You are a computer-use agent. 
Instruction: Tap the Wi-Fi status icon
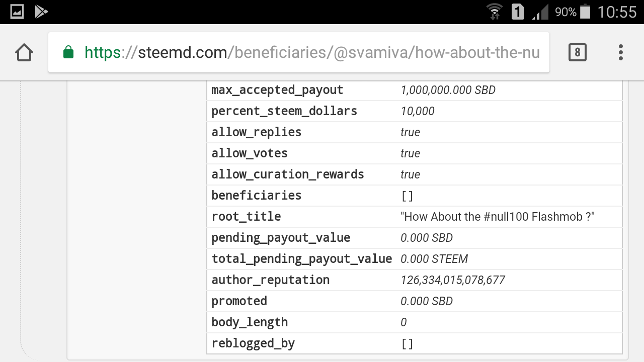[495, 12]
